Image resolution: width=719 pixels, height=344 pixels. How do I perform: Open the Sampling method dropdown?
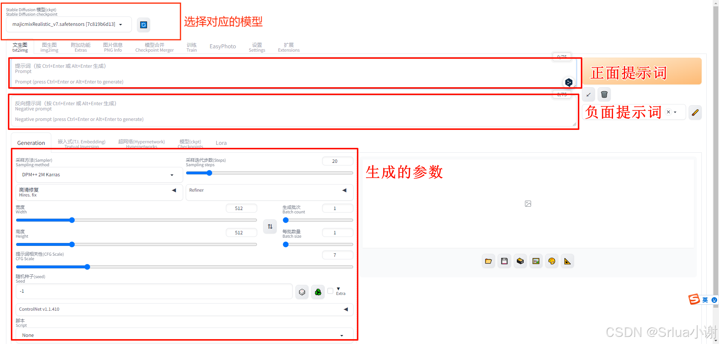coord(99,175)
